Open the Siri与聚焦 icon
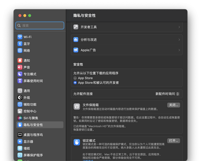This screenshot has width=201, height=161. click(20, 118)
